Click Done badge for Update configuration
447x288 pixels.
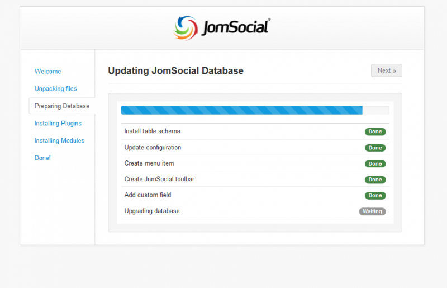point(375,148)
